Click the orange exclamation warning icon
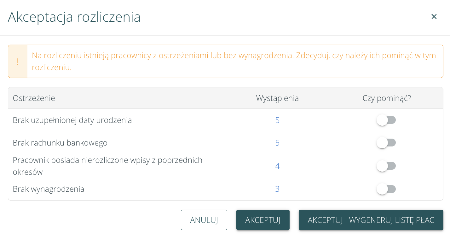The width and height of the screenshot is (450, 237). click(18, 62)
